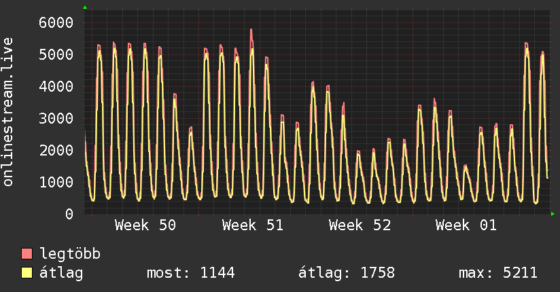This screenshot has width=560, height=292.
Task: Select the Week 52 axis label
Action: [360, 225]
